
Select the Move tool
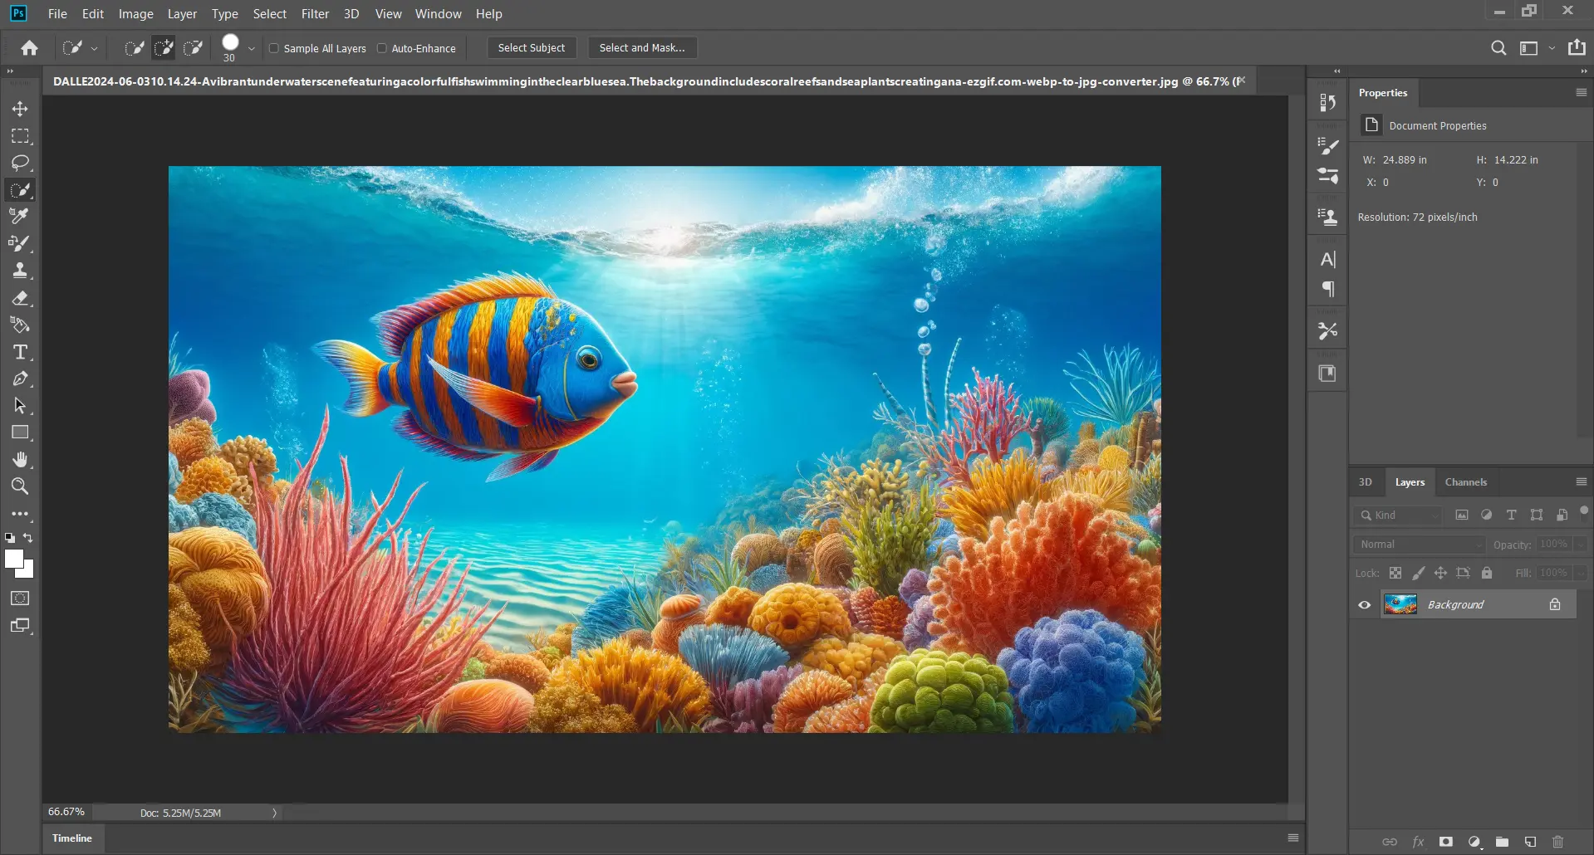[20, 109]
